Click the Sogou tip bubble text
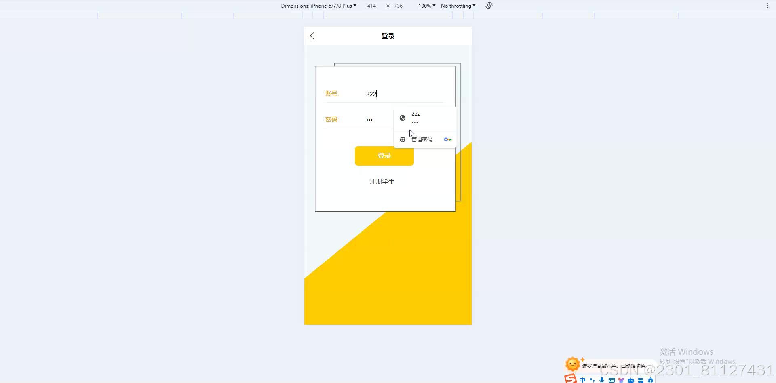The height and width of the screenshot is (383, 776). pyautogui.click(x=614, y=366)
